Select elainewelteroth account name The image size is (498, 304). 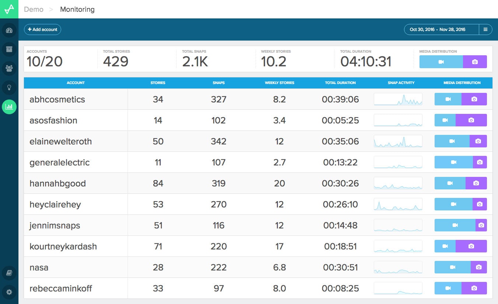click(61, 141)
